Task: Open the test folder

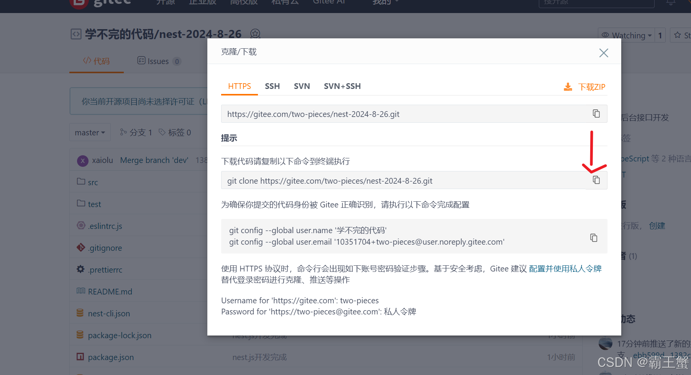Action: [x=94, y=204]
